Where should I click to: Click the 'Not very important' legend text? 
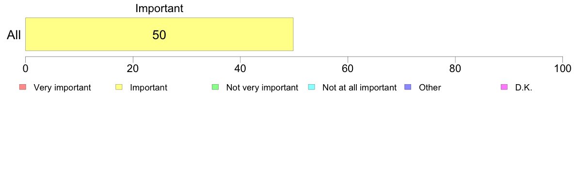point(262,88)
